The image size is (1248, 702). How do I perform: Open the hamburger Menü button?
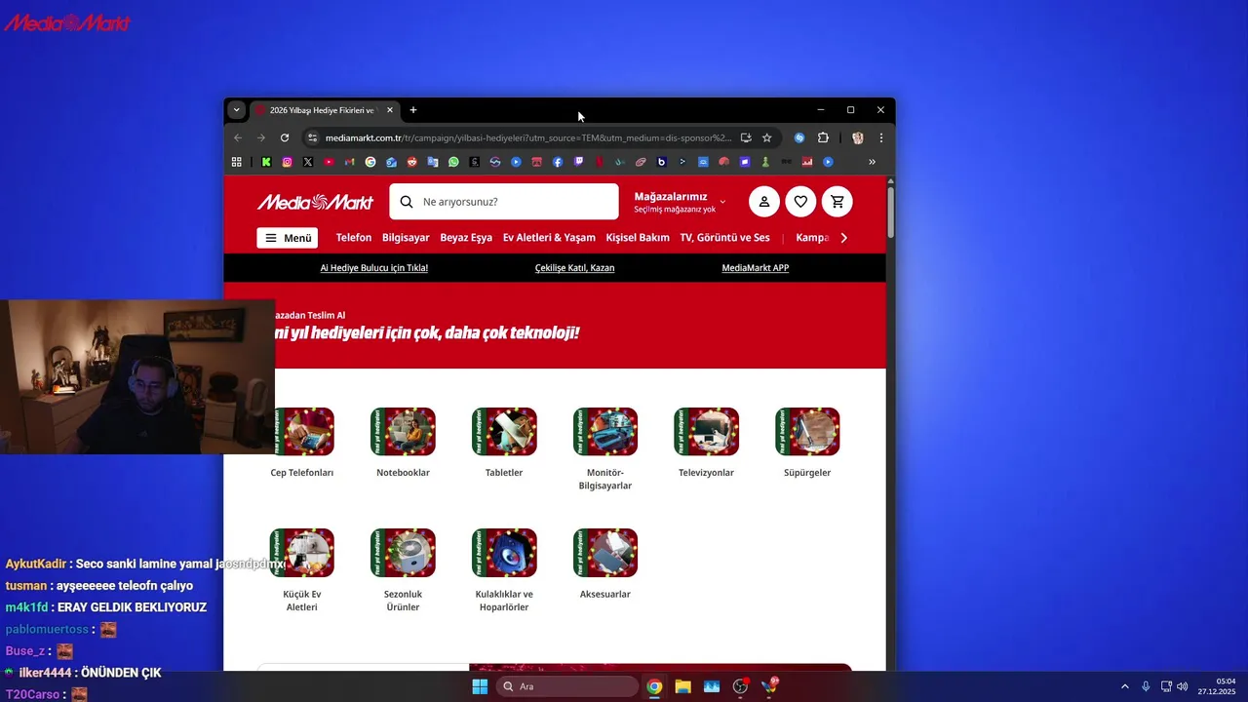288,238
